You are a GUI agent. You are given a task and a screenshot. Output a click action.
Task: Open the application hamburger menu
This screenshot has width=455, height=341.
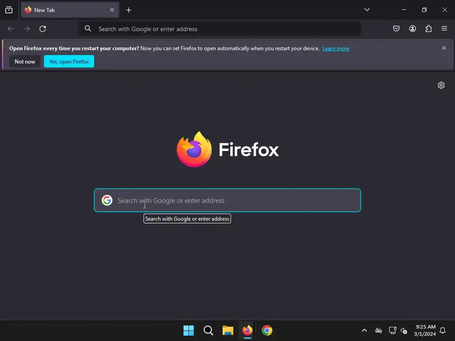[x=444, y=28]
